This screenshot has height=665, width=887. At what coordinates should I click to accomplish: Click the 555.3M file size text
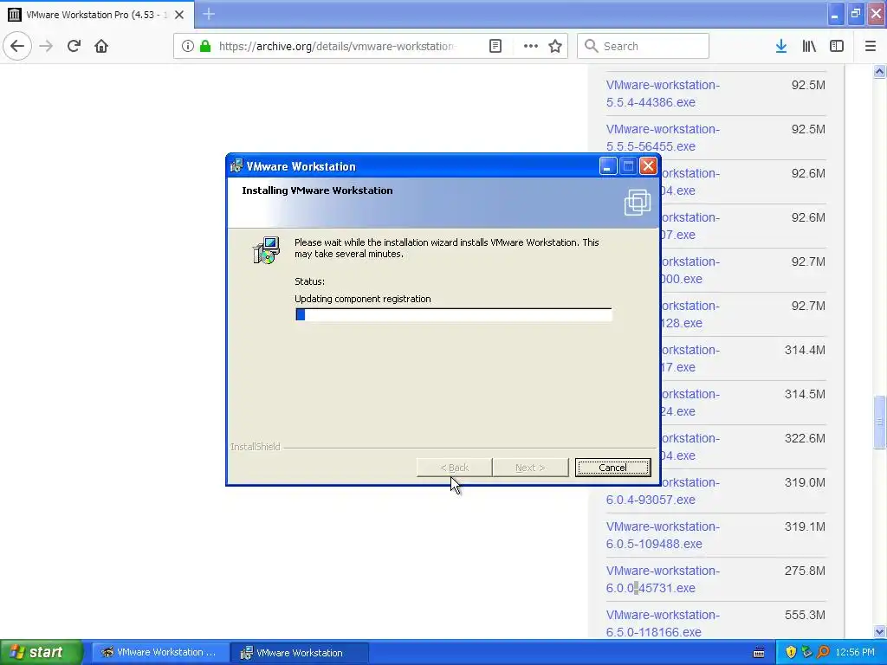(805, 615)
